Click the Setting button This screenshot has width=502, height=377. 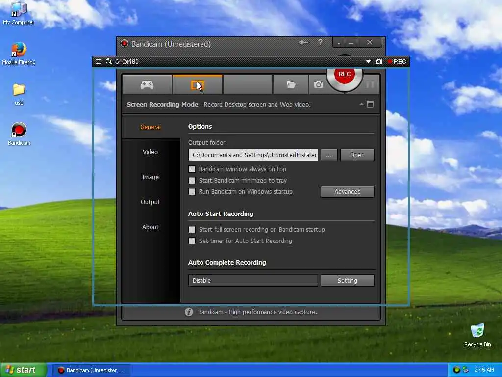point(348,280)
